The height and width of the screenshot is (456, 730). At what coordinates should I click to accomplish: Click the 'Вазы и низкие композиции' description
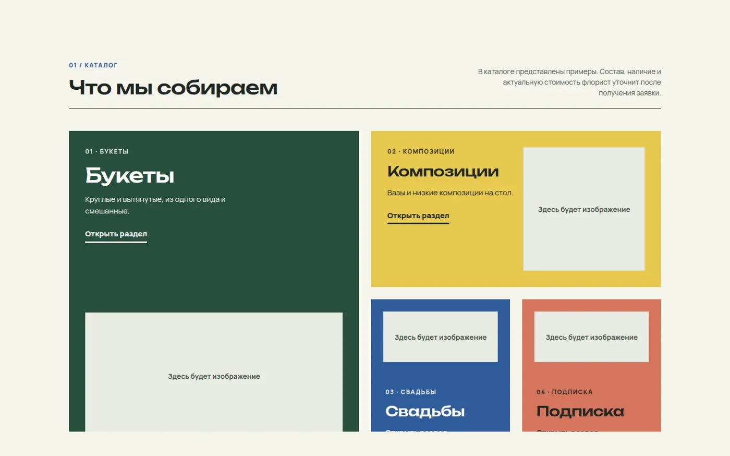pos(450,193)
